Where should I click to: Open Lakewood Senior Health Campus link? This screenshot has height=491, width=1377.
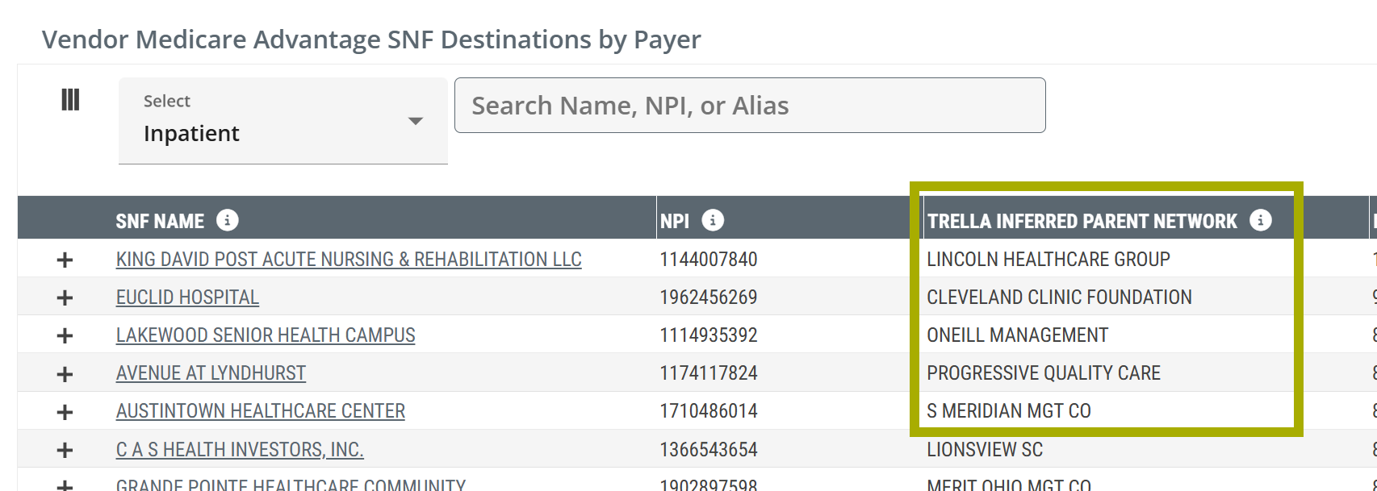tap(266, 335)
